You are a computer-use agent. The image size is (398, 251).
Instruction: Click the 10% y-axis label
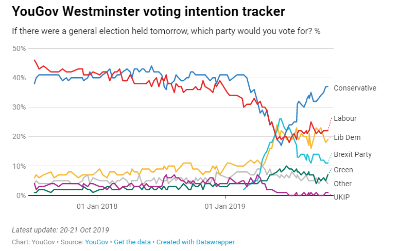(x=19, y=166)
